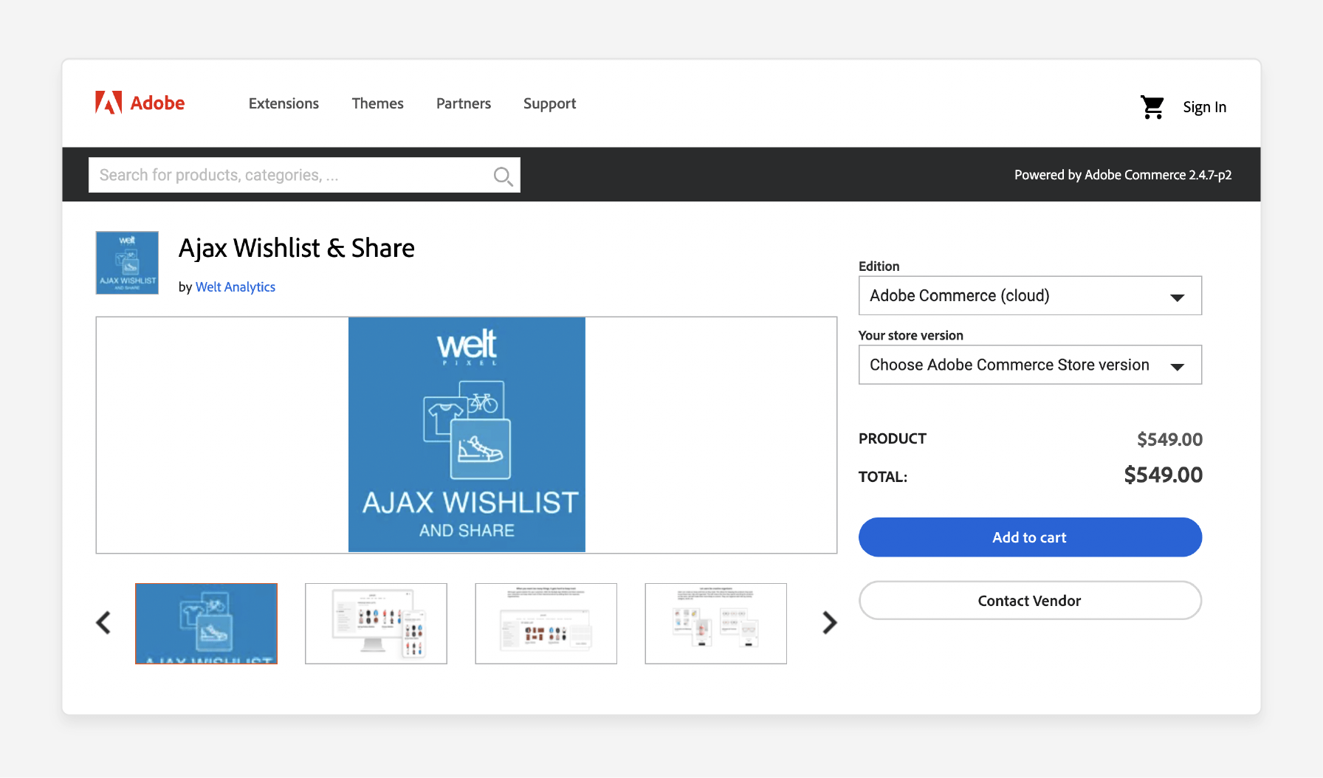
Task: Open the Support menu item
Action: pos(549,103)
